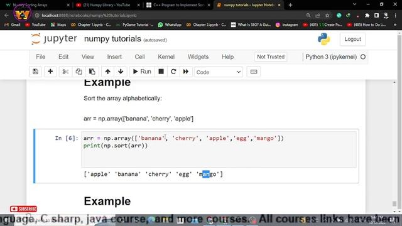Open the Widgets menu
Screen dimensions: 402x226
(x=198, y=57)
